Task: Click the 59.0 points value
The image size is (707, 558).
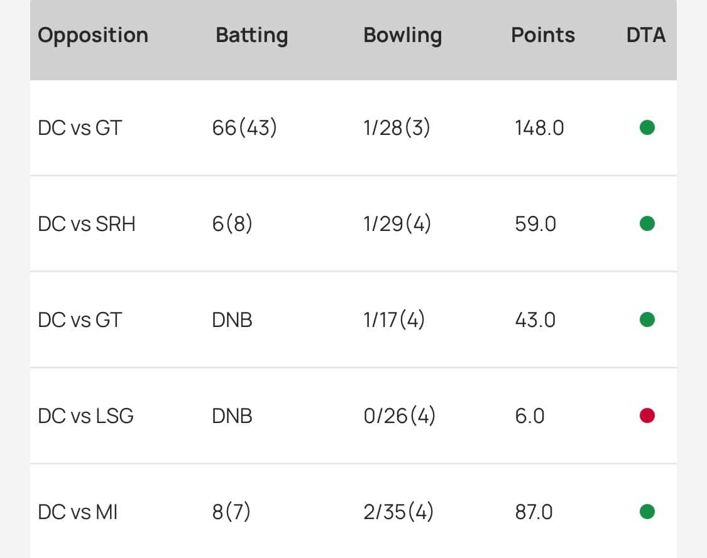Action: pyautogui.click(x=535, y=224)
